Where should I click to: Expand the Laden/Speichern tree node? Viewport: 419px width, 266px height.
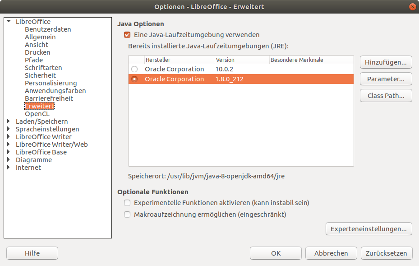[x=9, y=121]
